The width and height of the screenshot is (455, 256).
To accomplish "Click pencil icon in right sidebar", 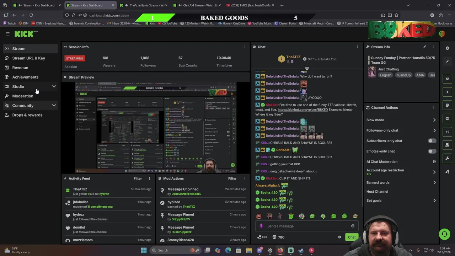I will click(448, 62).
